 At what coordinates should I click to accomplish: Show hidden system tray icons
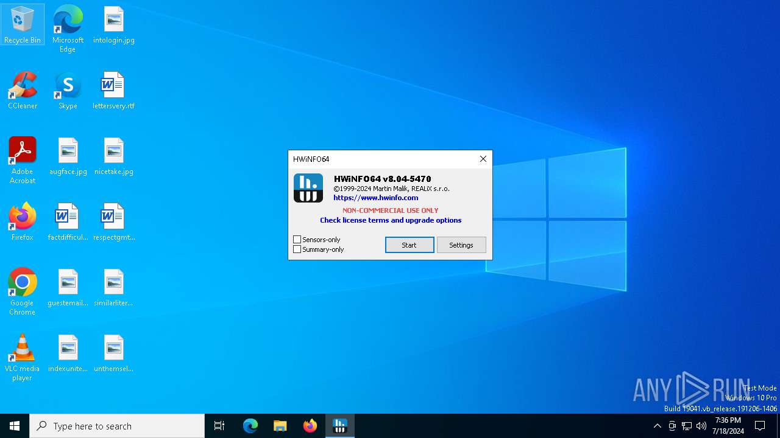click(x=657, y=426)
